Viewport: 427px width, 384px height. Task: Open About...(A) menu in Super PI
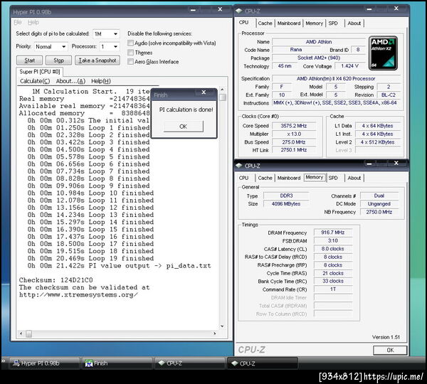click(70, 81)
